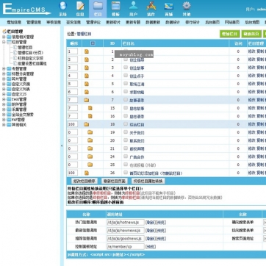Check the checkbox for 故事语录 (ID 7)
The width and height of the screenshot is (266, 266).
[126, 100]
